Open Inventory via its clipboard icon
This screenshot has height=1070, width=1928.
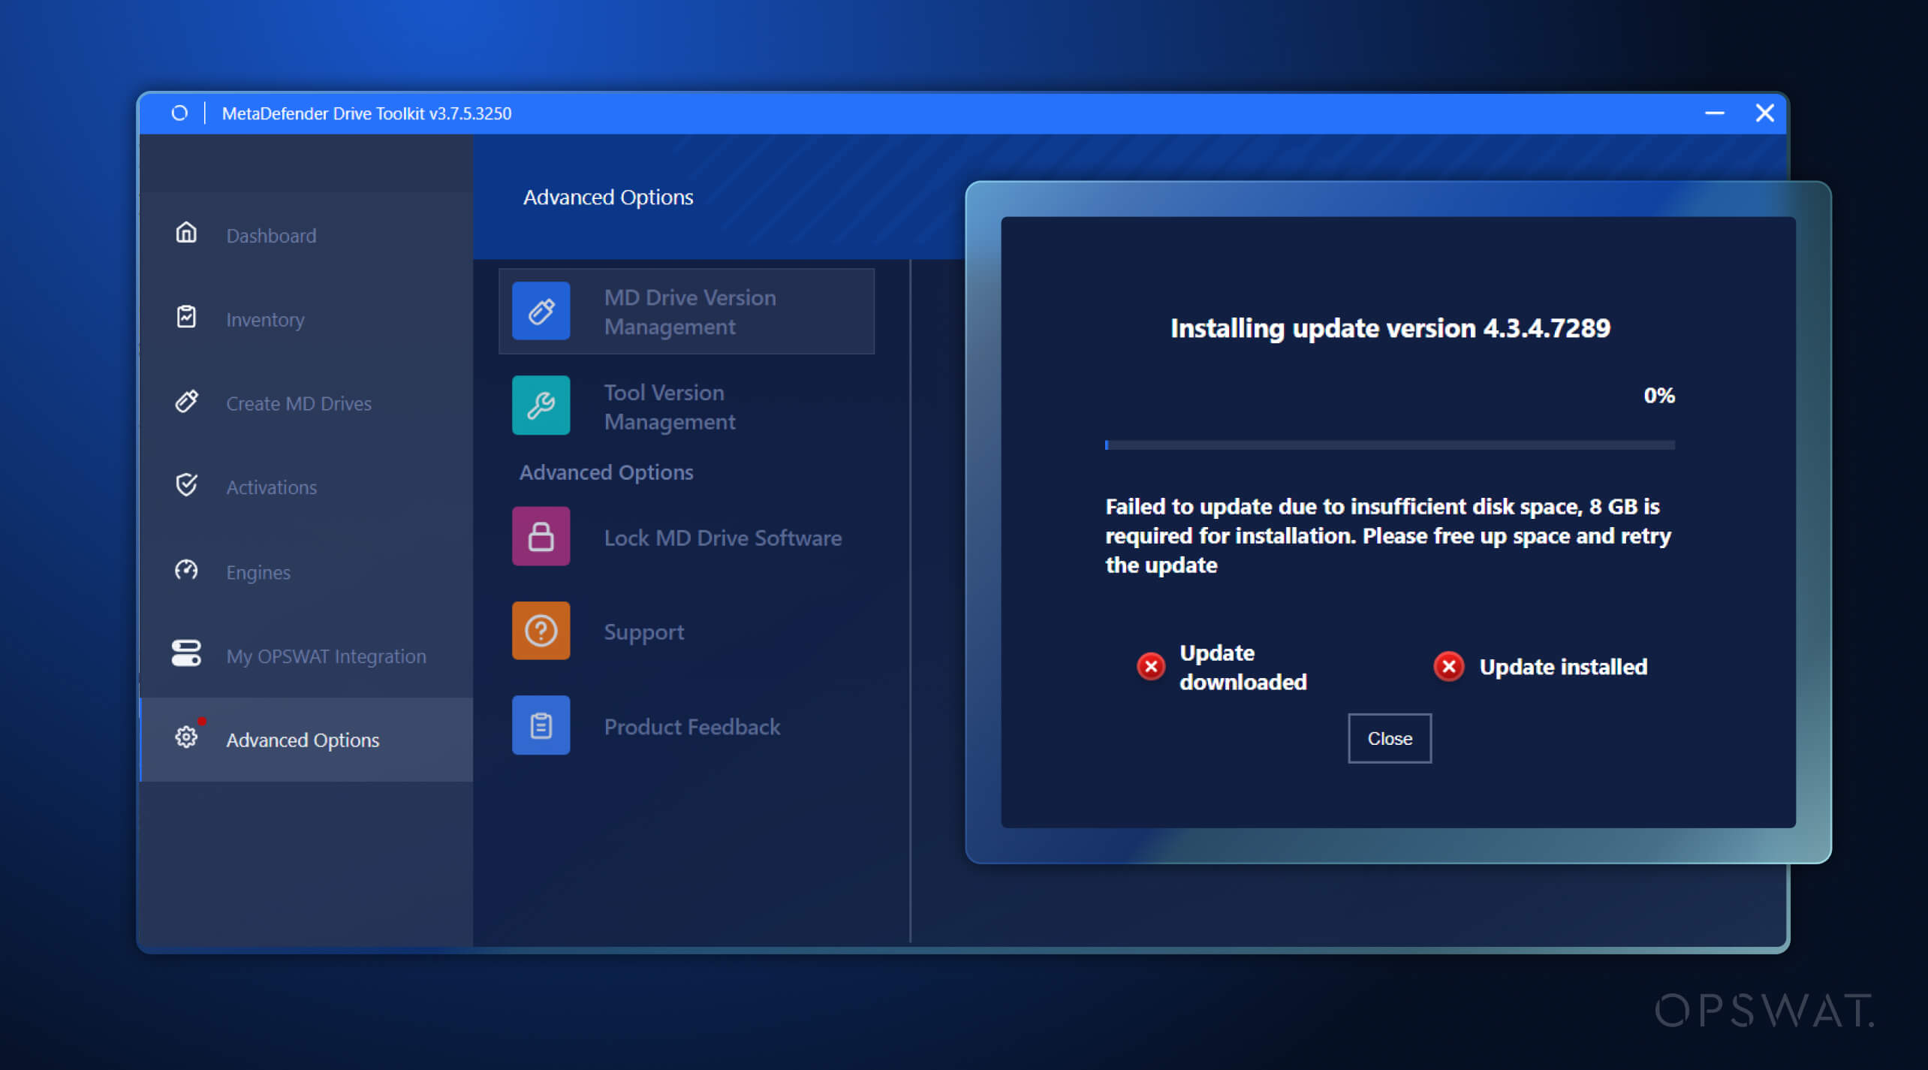pos(185,318)
